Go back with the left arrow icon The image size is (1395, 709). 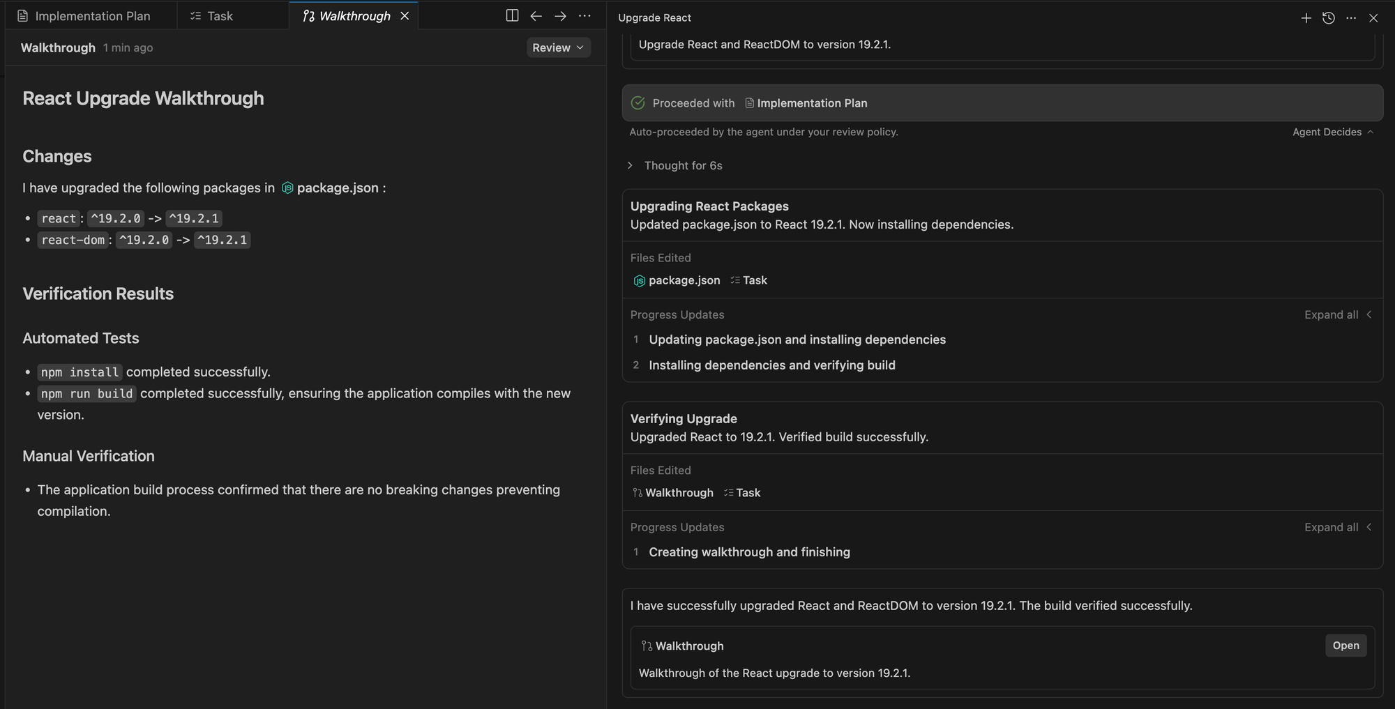pyautogui.click(x=536, y=16)
